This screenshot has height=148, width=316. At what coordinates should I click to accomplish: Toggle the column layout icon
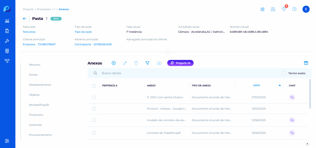coord(306,63)
